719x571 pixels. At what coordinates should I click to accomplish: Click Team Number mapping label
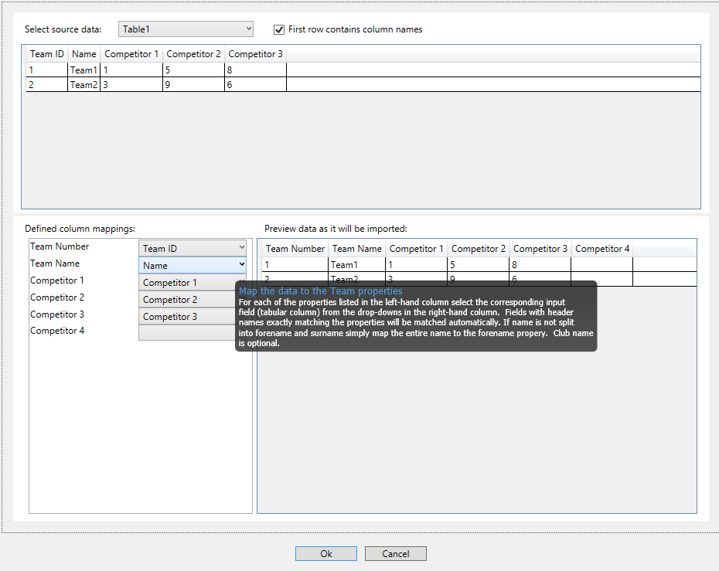coord(60,246)
